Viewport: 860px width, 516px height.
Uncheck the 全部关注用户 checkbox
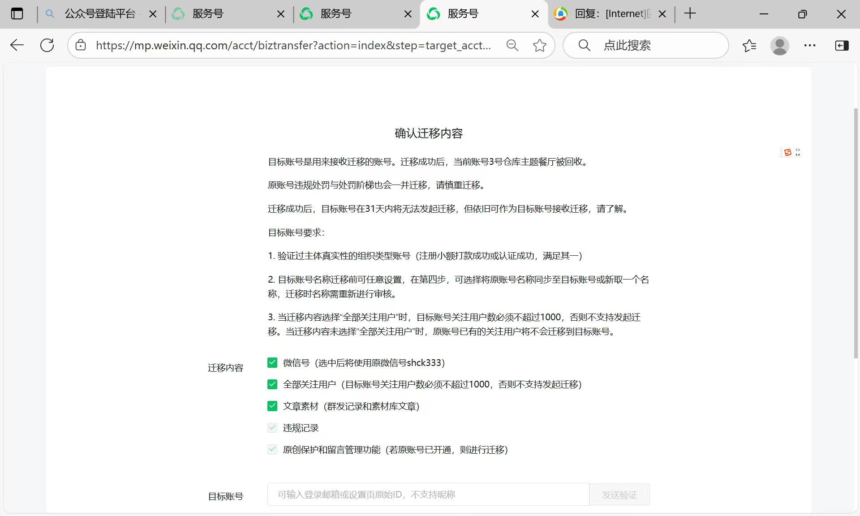coord(272,384)
